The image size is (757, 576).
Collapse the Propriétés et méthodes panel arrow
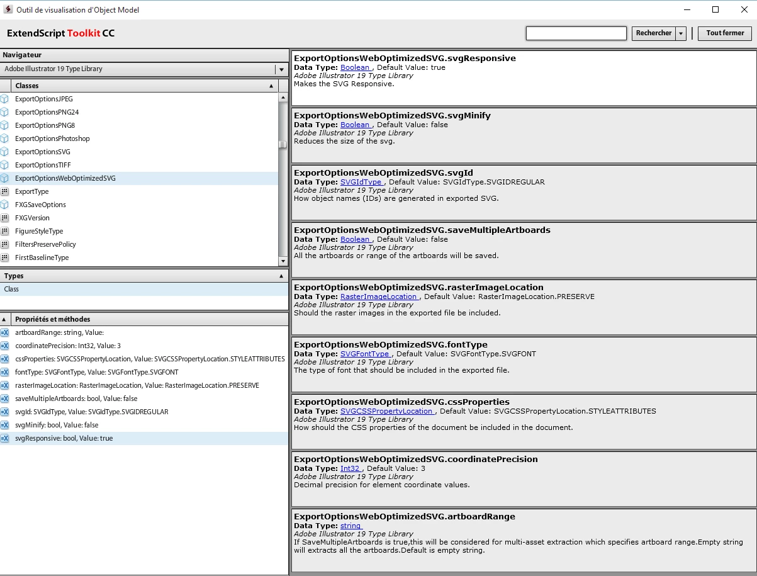pos(4,319)
